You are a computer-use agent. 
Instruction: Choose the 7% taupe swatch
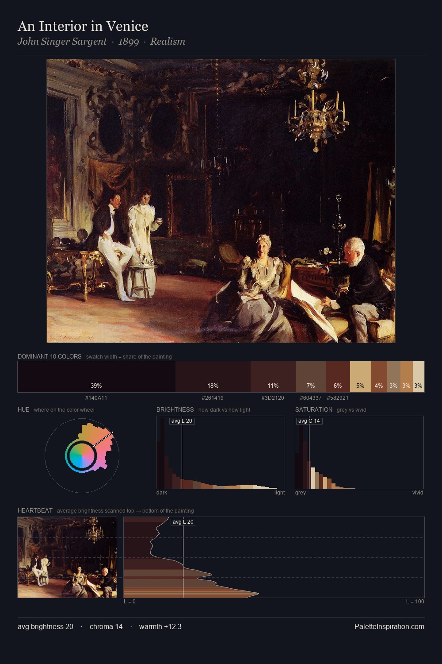[311, 377]
